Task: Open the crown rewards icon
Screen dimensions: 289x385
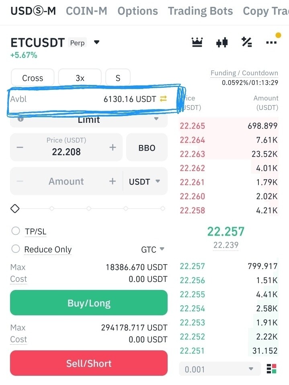Action: 197,42
